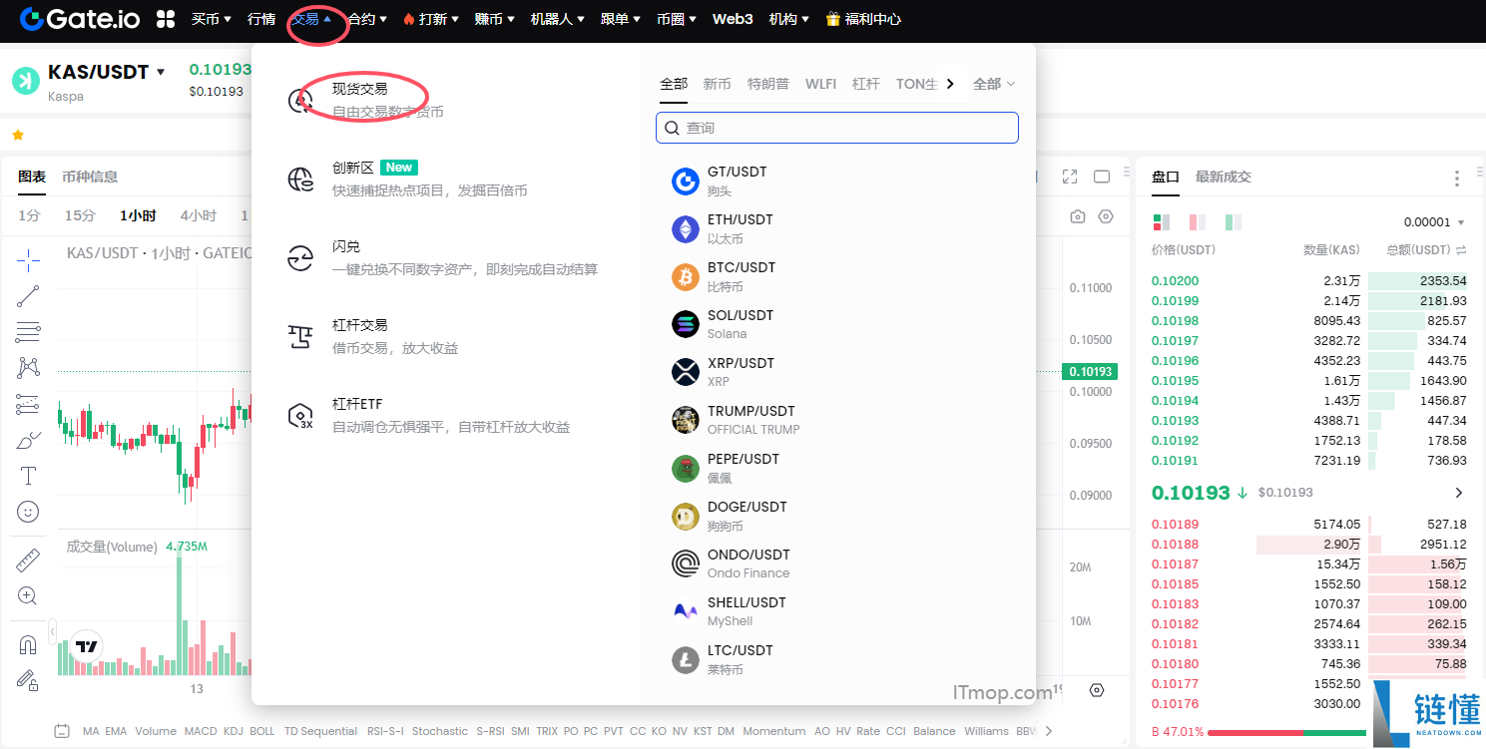The height and width of the screenshot is (749, 1486).
Task: Click the Gate.io logo
Action: pyautogui.click(x=79, y=19)
